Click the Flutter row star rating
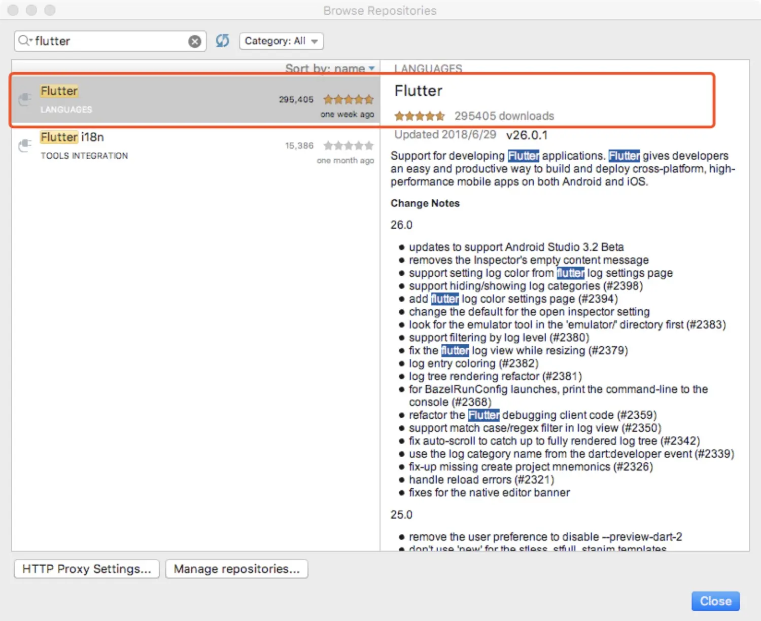761x621 pixels. [349, 99]
